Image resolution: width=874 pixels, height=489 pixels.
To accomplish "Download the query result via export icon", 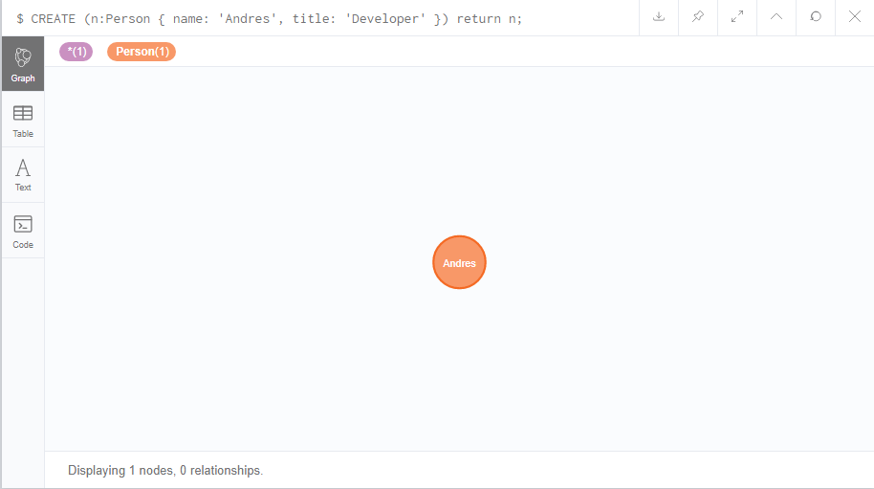I will coord(659,17).
